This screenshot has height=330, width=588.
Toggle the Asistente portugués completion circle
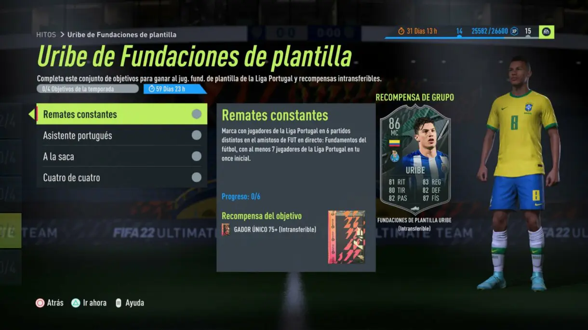(x=196, y=135)
